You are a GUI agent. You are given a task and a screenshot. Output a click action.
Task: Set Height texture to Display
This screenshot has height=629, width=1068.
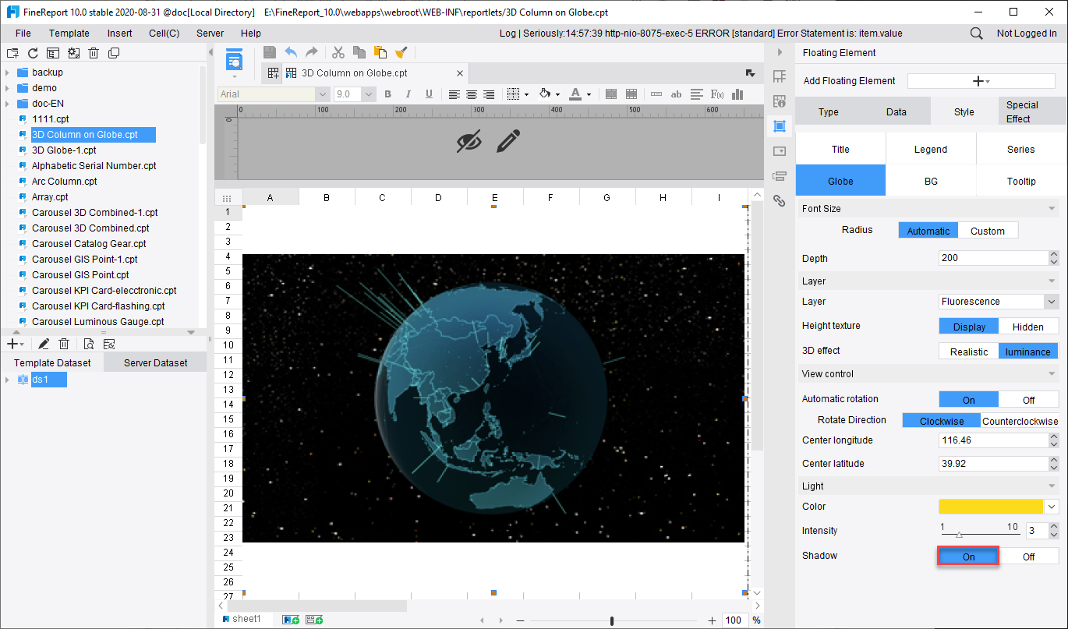click(x=969, y=327)
